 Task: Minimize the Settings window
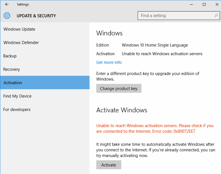click(191, 4)
